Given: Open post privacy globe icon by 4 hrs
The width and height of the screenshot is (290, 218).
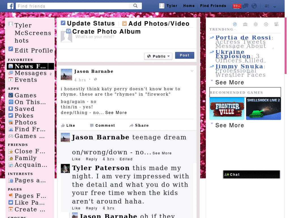Looking at the screenshot, I should [x=95, y=79].
